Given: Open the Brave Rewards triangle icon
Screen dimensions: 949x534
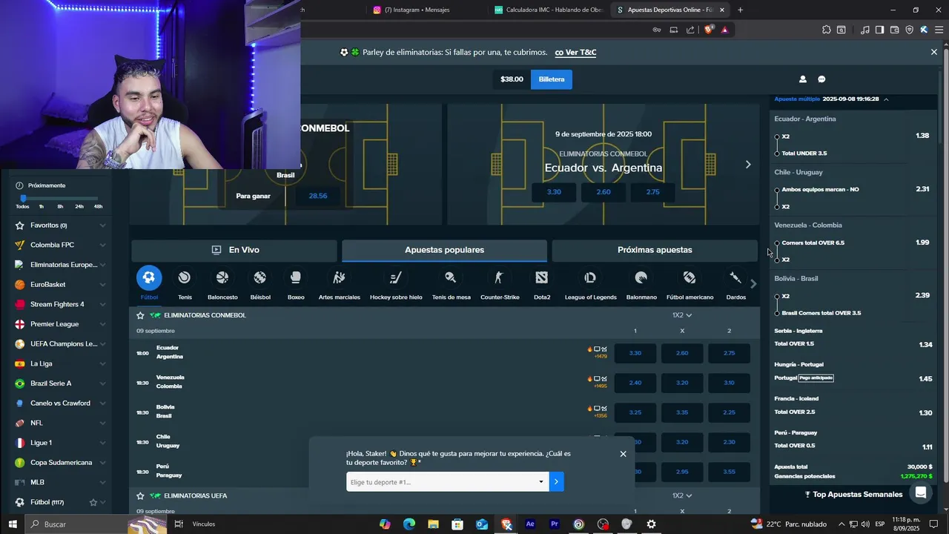Looking at the screenshot, I should 724,30.
